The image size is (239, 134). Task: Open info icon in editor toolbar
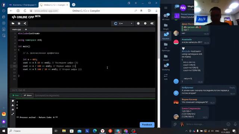(145, 23)
